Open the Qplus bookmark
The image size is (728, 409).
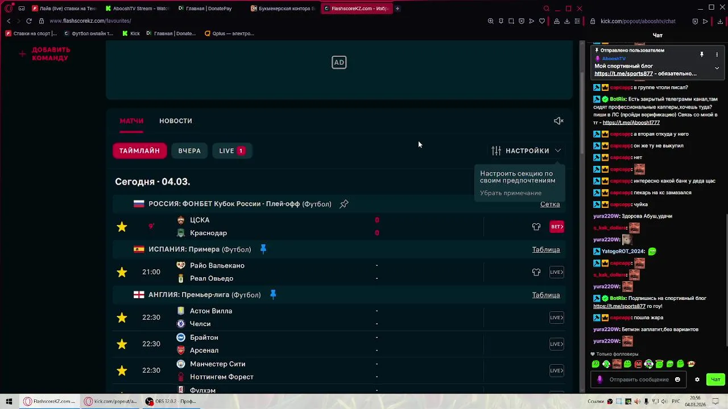point(229,34)
